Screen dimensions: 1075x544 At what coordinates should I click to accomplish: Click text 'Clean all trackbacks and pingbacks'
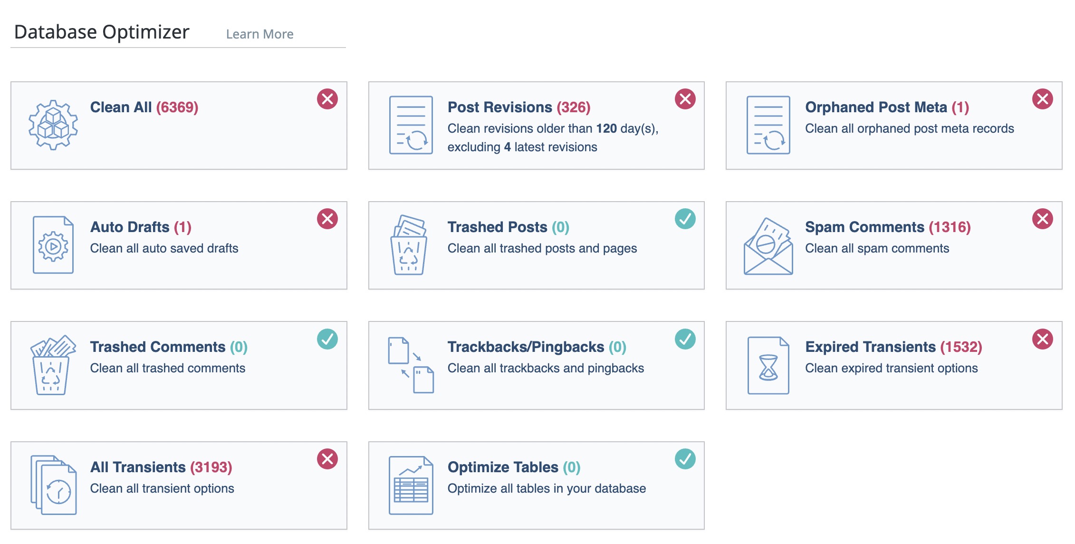(546, 368)
